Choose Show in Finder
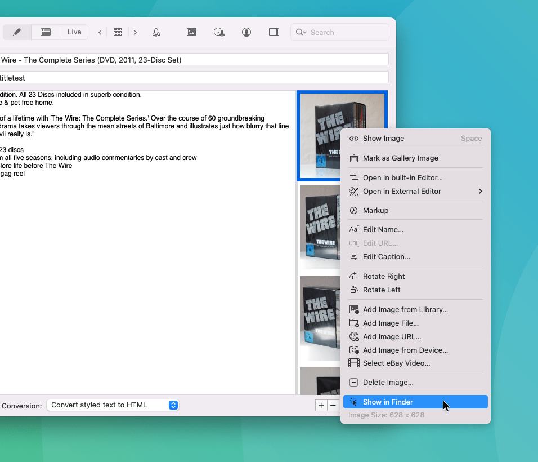The height and width of the screenshot is (462, 538). pos(415,402)
